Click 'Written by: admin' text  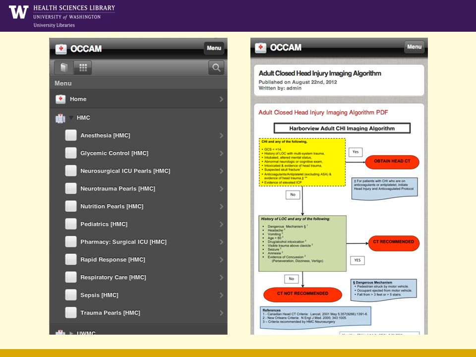click(280, 88)
